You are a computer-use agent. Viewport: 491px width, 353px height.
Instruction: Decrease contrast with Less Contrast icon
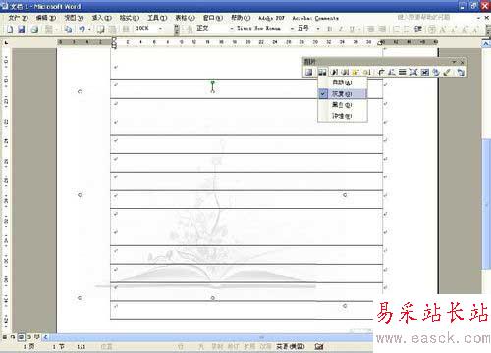[x=345, y=73]
